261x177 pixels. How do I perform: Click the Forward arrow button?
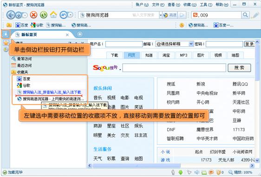pyautogui.click(x=19, y=15)
